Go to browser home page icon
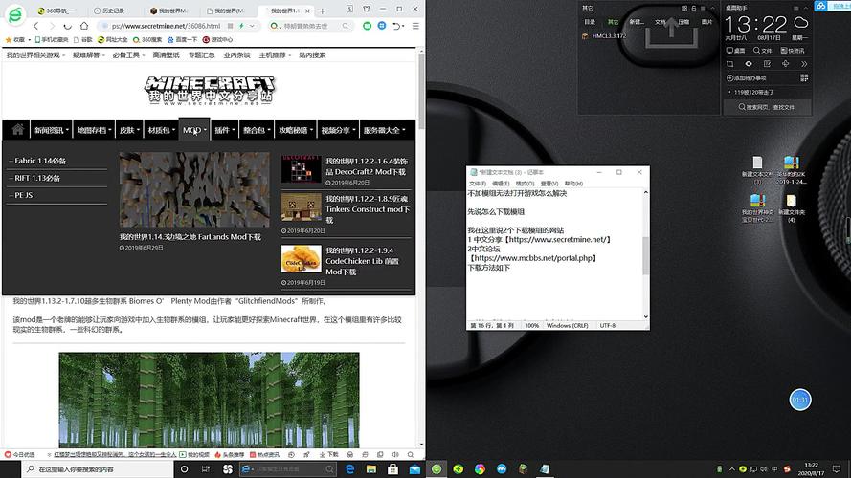Image resolution: width=851 pixels, height=478 pixels. click(x=84, y=26)
